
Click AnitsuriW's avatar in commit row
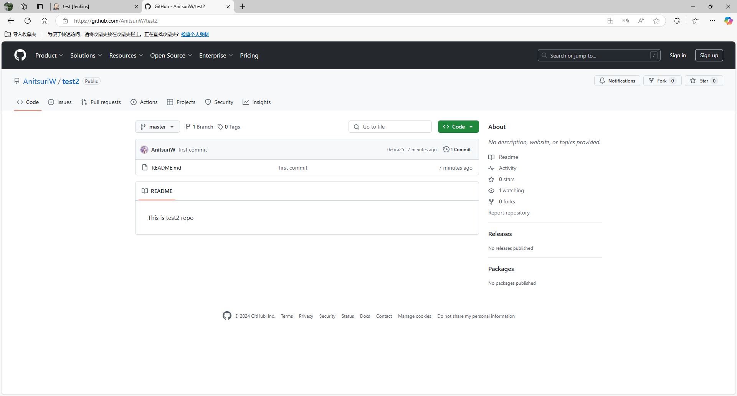[x=144, y=150]
